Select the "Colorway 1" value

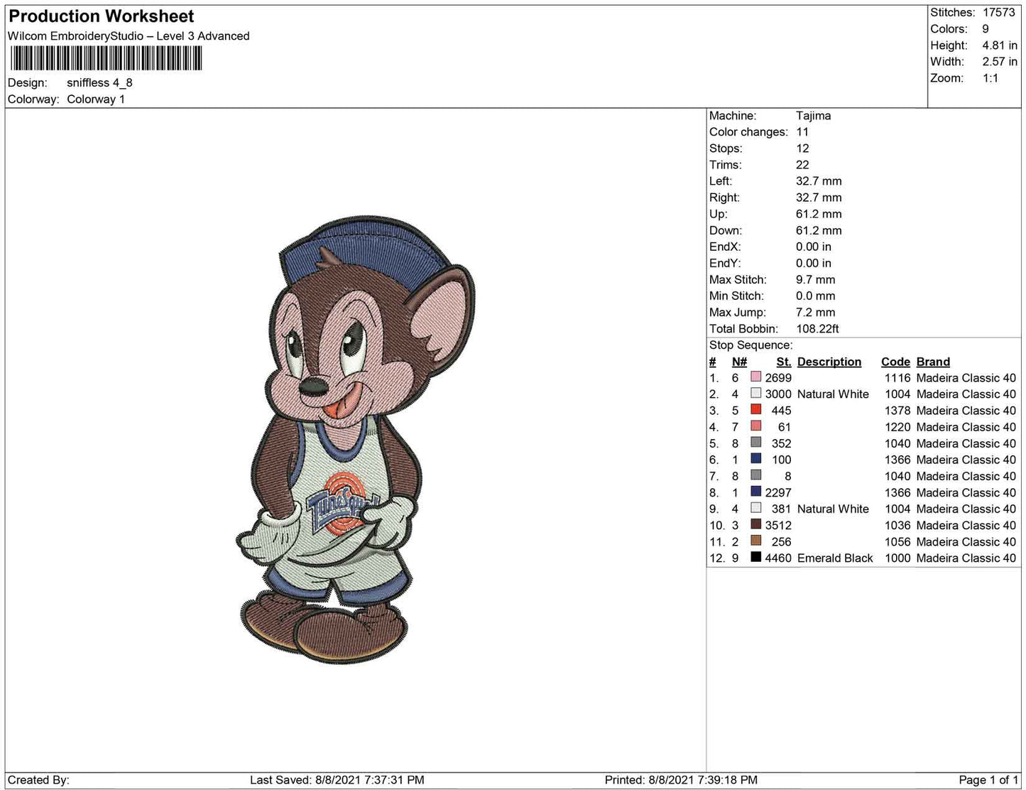[96, 99]
